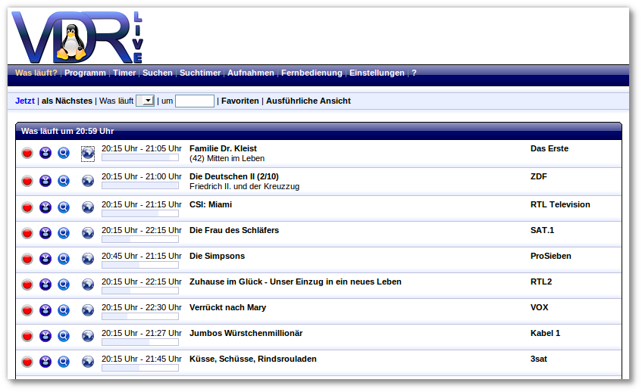Click progress bar of CSI: Miami
The height and width of the screenshot is (392, 642).
click(140, 213)
